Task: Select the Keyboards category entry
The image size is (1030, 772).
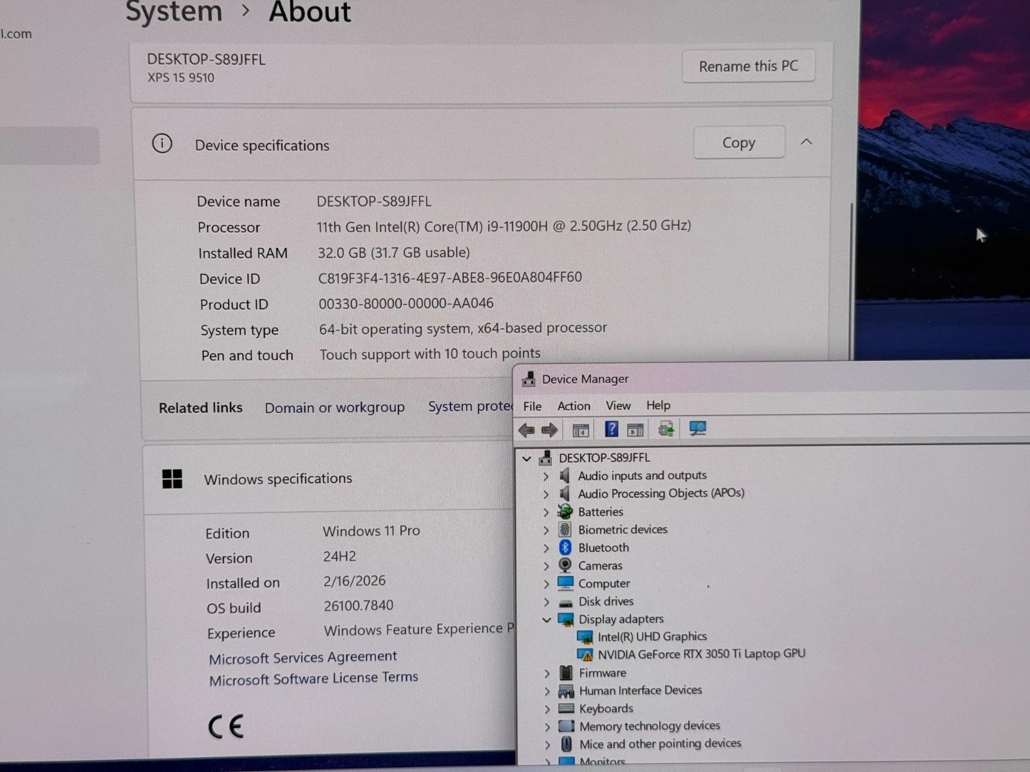Action: pyautogui.click(x=605, y=708)
